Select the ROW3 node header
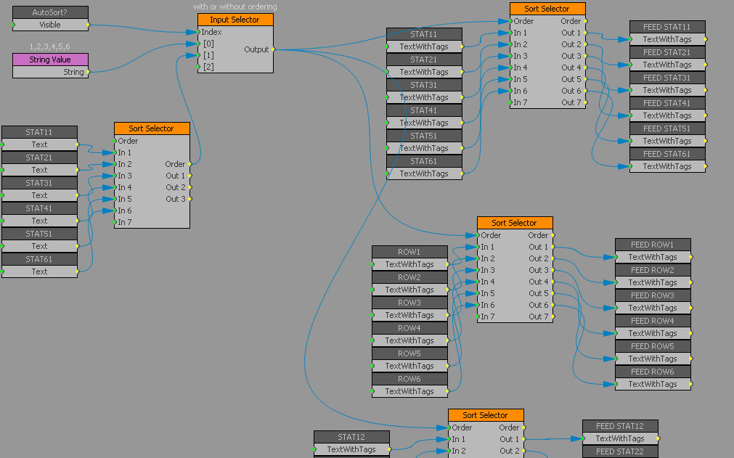 pyautogui.click(x=409, y=302)
